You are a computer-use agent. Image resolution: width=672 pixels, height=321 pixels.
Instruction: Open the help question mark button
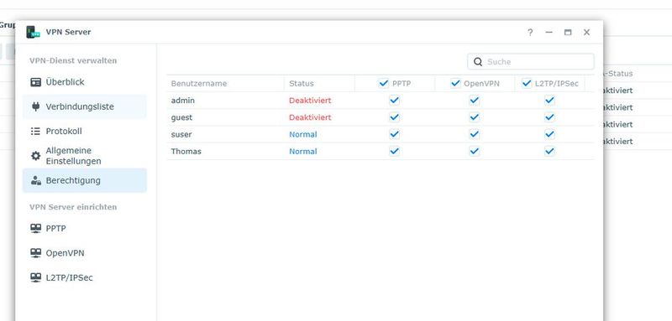coord(530,33)
